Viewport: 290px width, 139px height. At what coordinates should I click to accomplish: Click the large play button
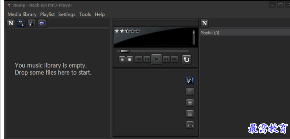[156, 59]
